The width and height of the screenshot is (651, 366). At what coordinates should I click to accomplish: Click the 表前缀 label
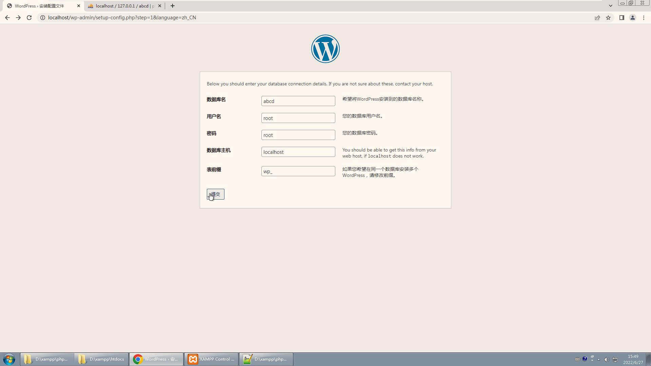(214, 169)
